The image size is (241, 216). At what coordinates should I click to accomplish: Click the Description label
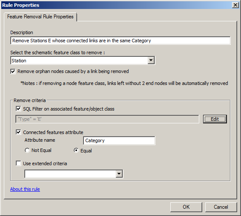(x=22, y=32)
